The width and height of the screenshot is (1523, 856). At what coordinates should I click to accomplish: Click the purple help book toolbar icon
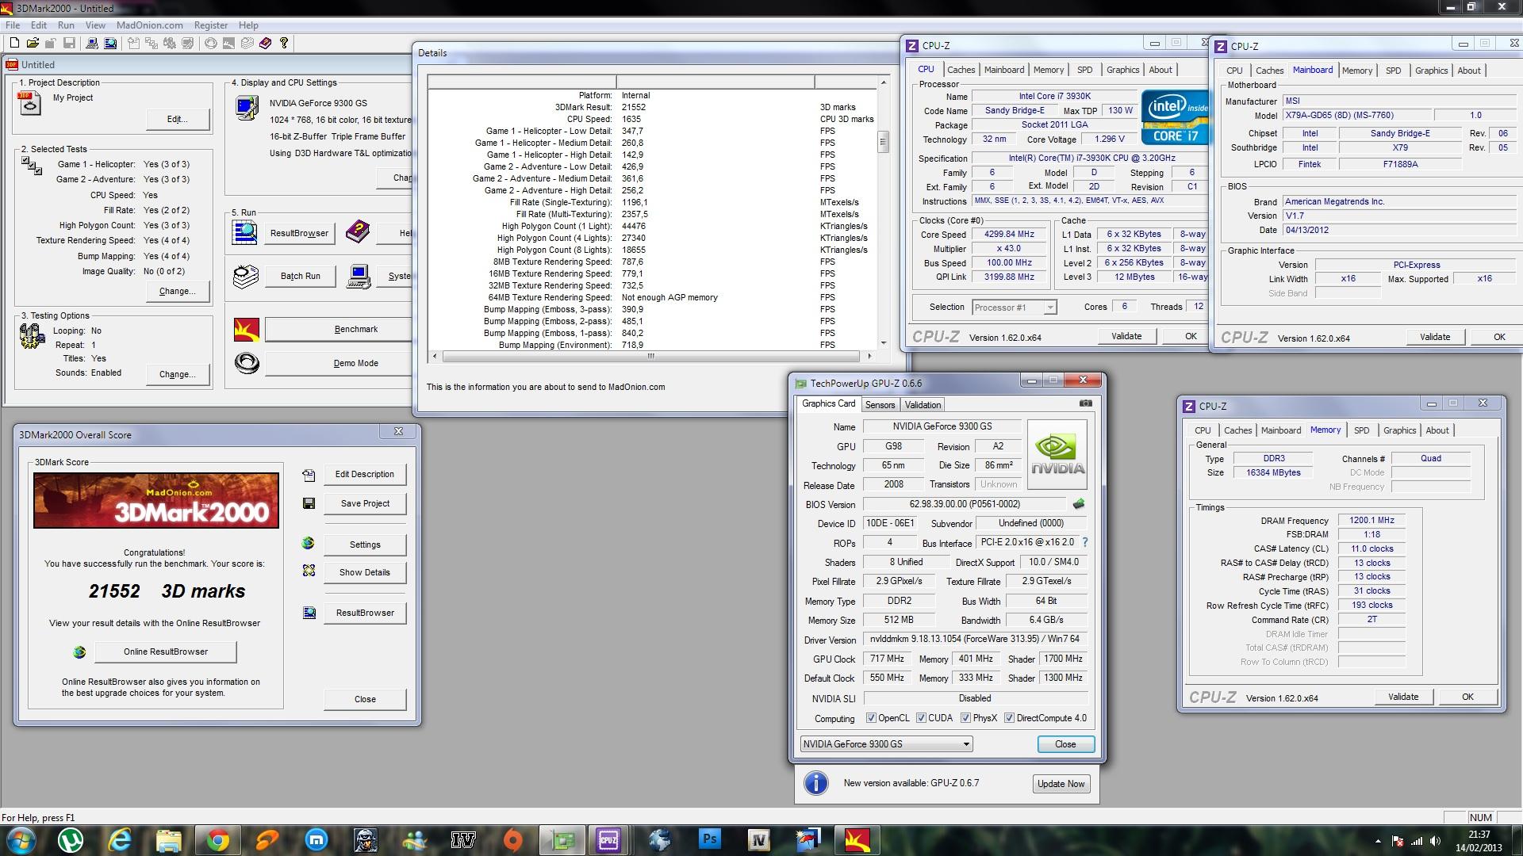265,43
